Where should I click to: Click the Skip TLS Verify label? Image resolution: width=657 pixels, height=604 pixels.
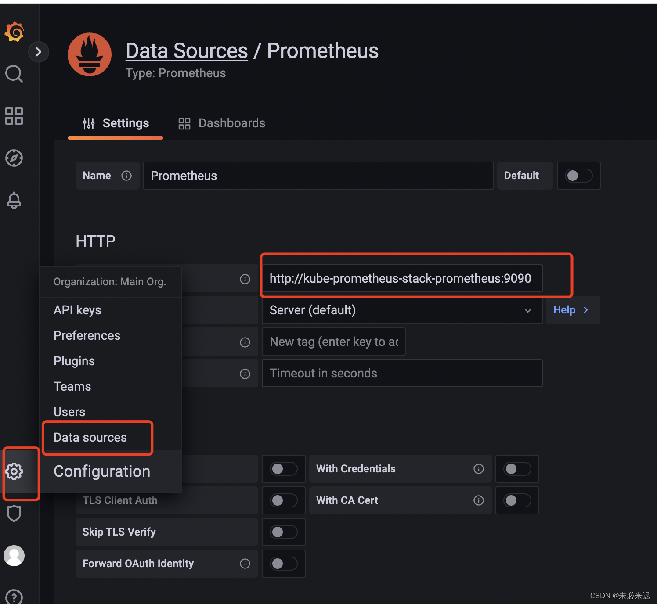pos(119,532)
